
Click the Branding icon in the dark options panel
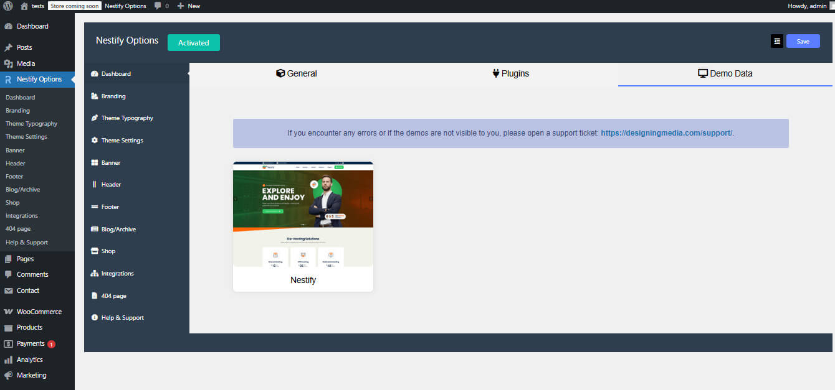click(95, 96)
